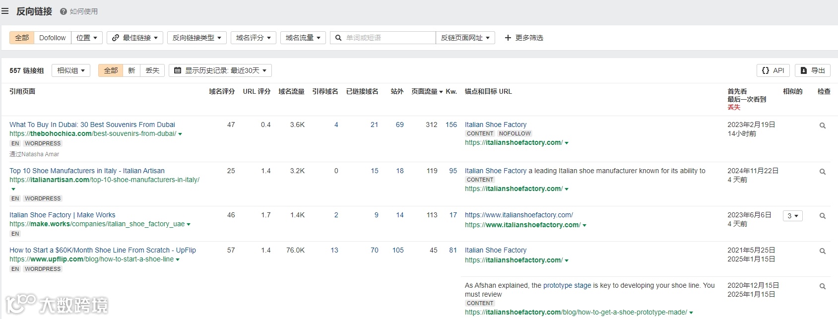Open the prototype stage anchor link
Viewport: 838px width, 319px height.
pyautogui.click(x=567, y=285)
